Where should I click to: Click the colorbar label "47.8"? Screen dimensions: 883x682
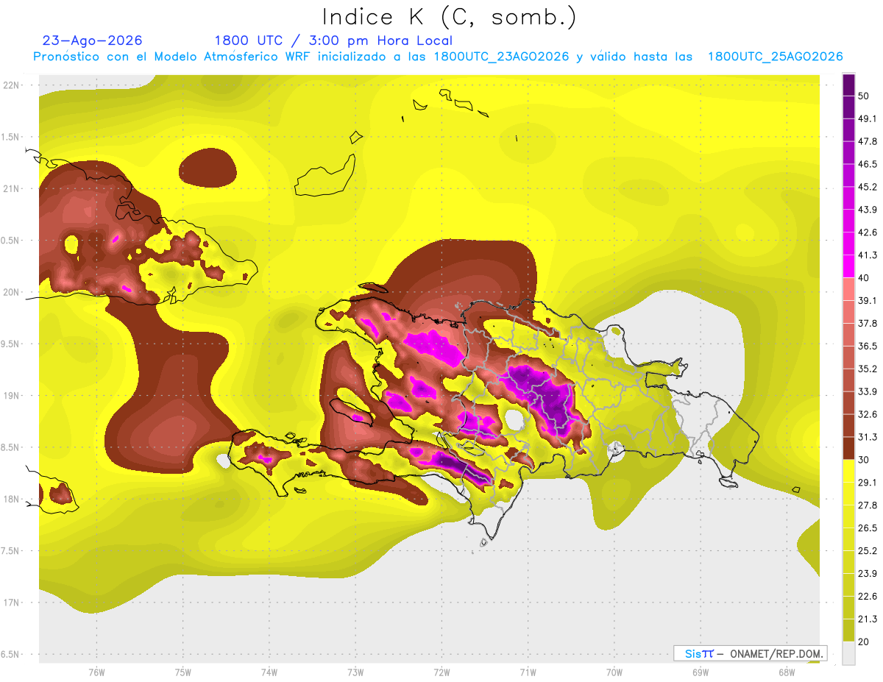[x=867, y=141]
